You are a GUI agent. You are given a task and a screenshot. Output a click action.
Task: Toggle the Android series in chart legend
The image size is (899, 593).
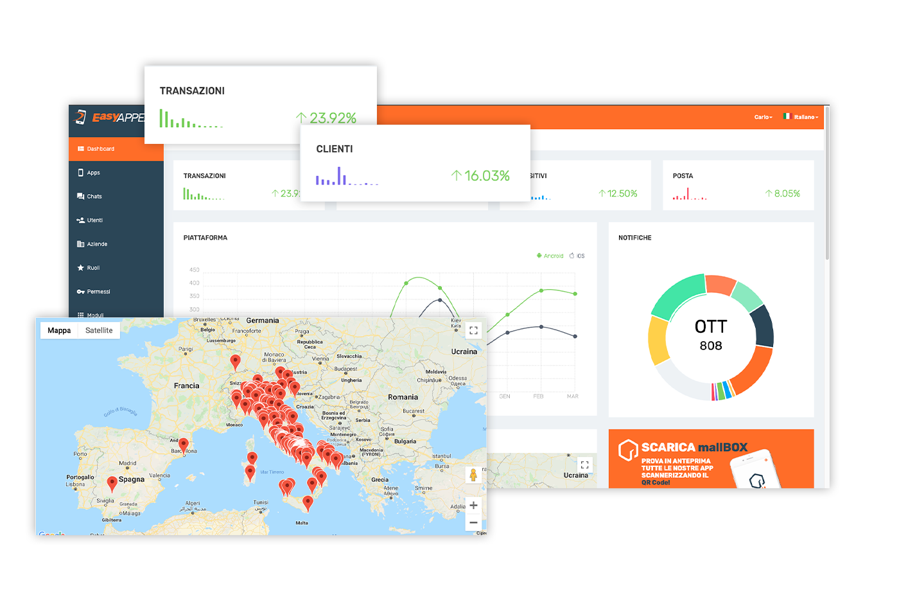click(550, 256)
